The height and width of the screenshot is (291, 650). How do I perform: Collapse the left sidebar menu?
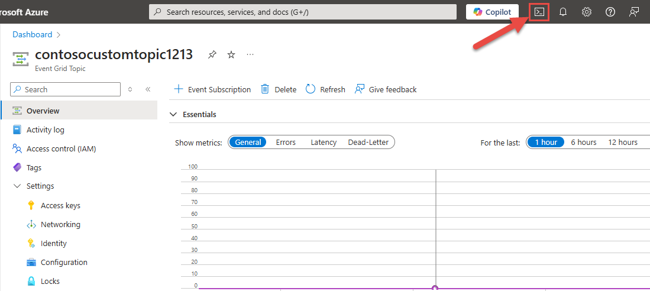[148, 89]
